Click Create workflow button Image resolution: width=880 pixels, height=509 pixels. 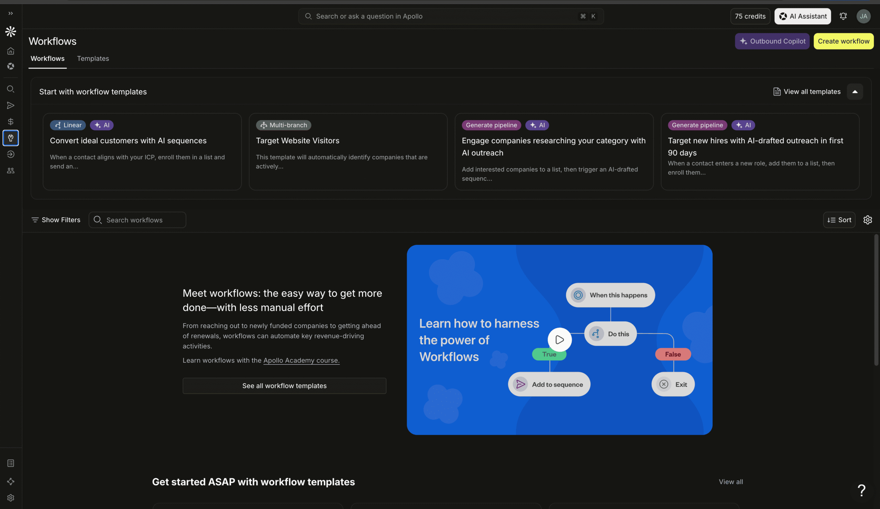click(844, 41)
